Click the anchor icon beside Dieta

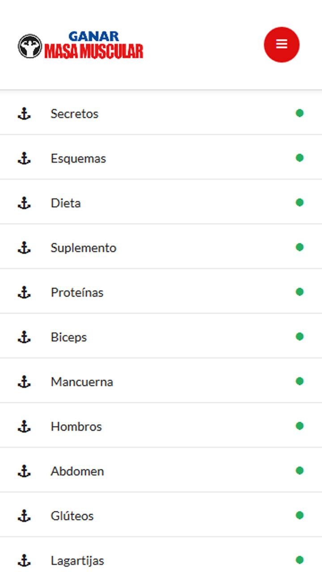coord(24,203)
